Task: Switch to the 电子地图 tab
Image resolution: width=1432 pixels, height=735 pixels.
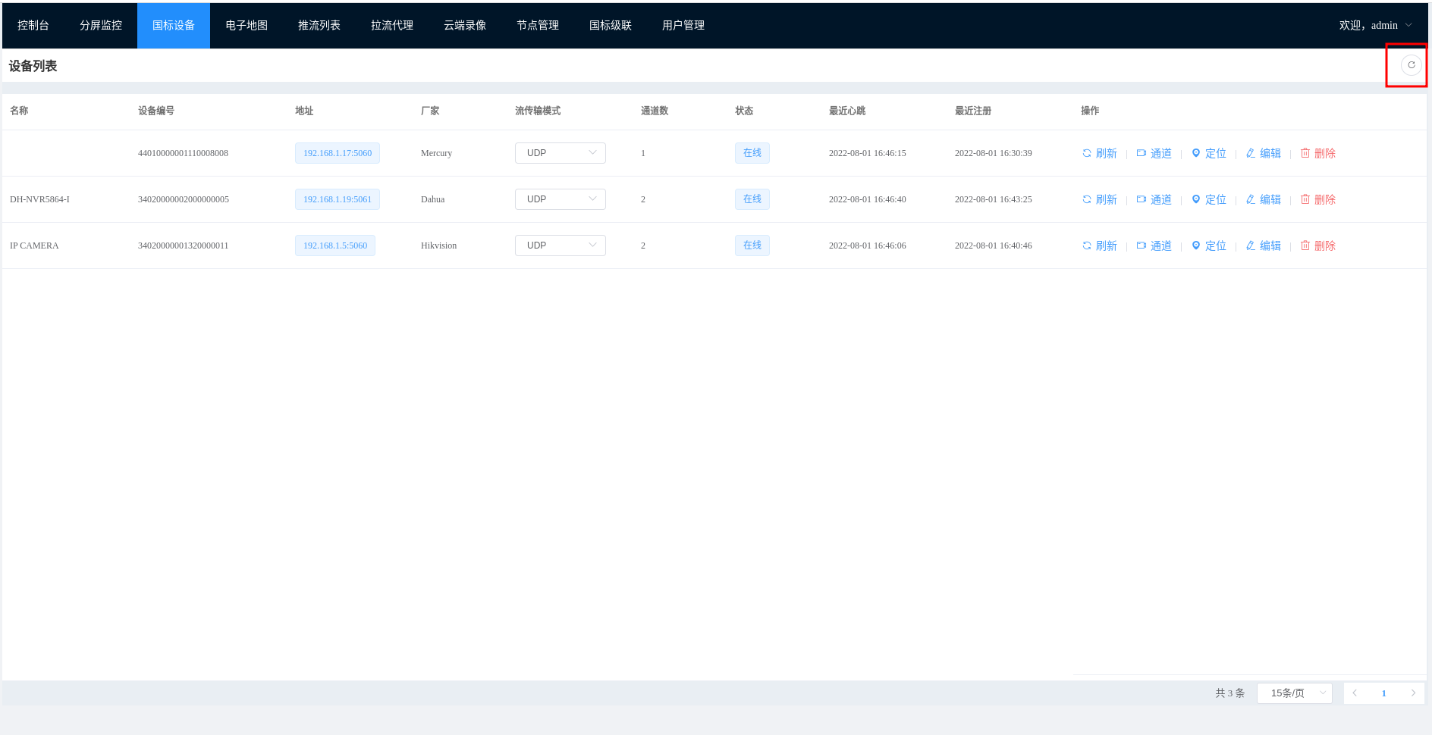Action: (x=247, y=25)
